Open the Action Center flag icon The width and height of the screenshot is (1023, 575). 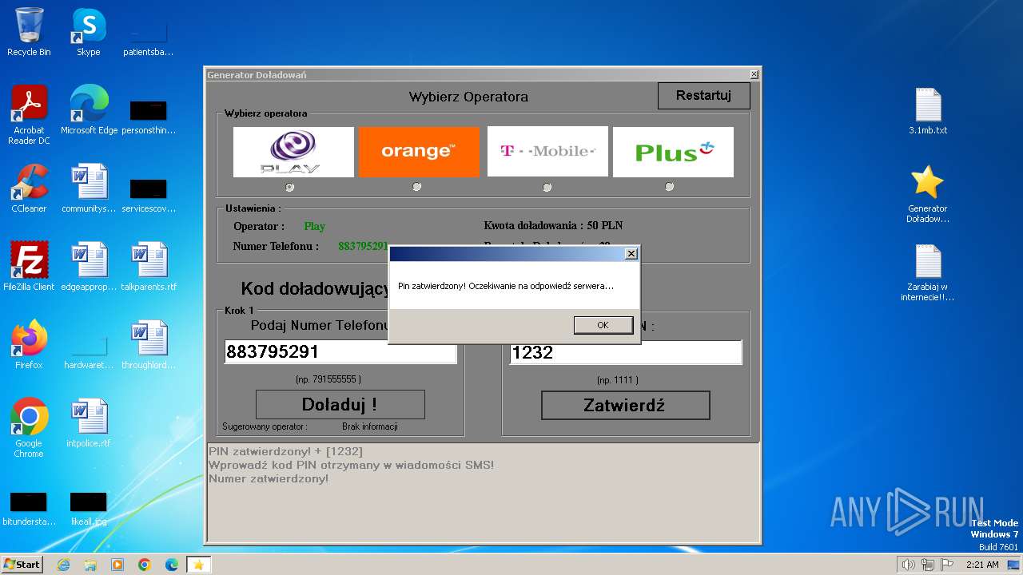(x=947, y=565)
